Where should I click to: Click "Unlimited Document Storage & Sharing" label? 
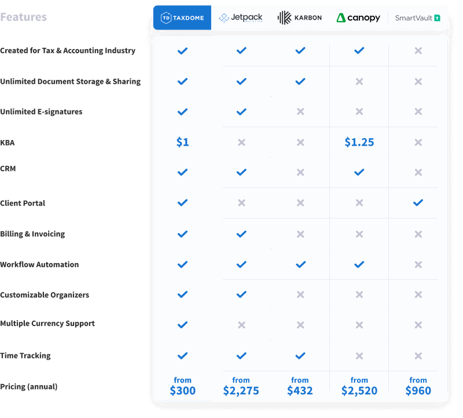[70, 82]
